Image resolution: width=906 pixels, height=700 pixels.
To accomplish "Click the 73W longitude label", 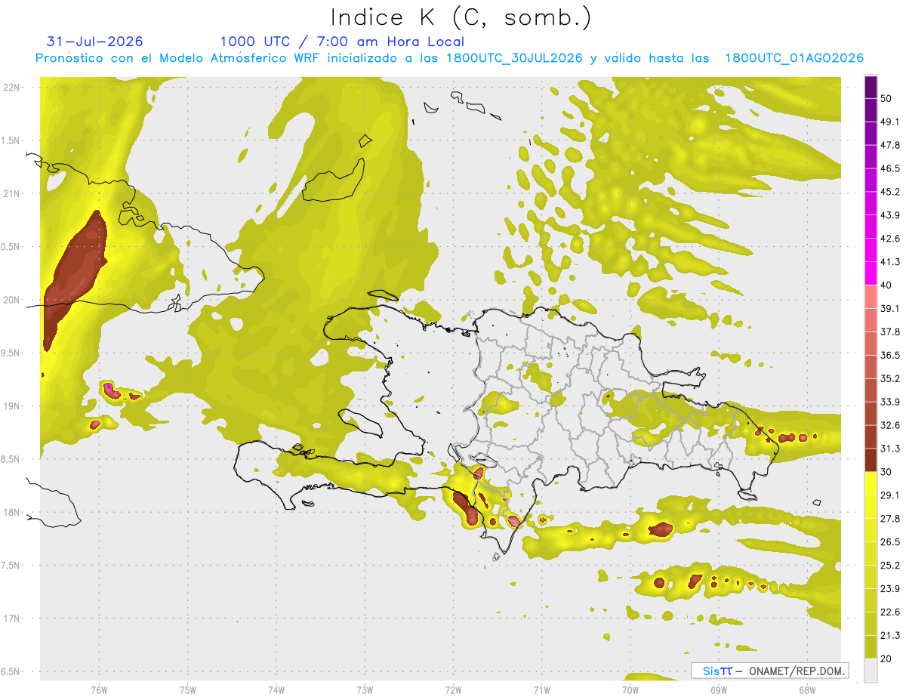I will pyautogui.click(x=365, y=689).
